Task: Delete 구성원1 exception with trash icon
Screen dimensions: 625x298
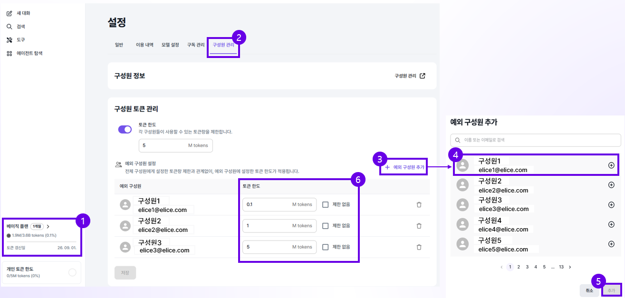Action: pyautogui.click(x=419, y=204)
